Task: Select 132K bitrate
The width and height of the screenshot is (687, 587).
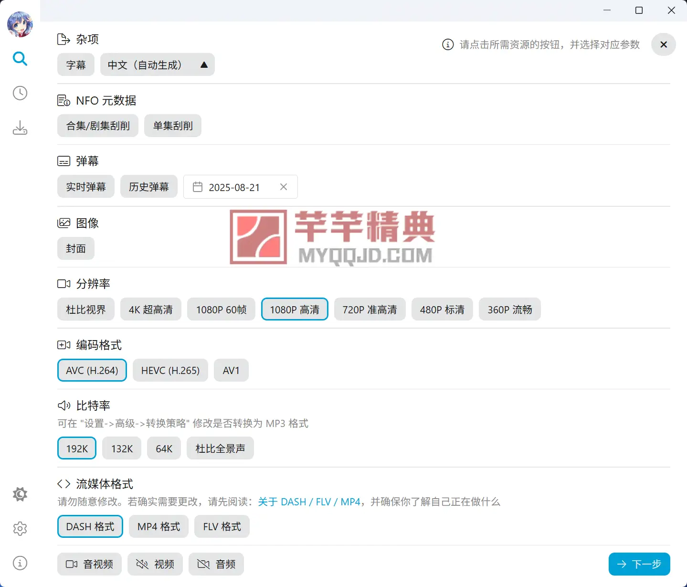Action: click(122, 448)
